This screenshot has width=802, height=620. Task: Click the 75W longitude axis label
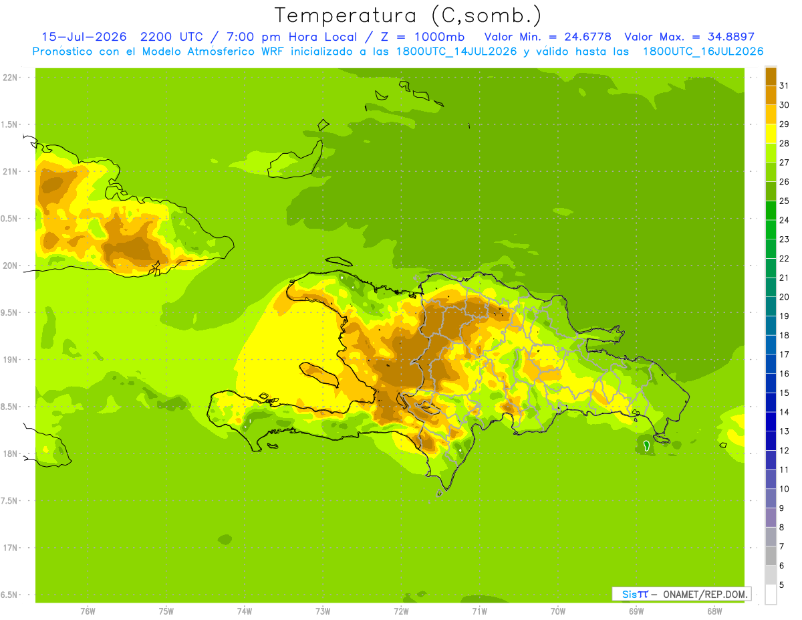[166, 611]
